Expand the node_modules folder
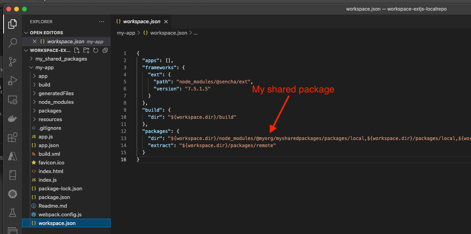 56,102
